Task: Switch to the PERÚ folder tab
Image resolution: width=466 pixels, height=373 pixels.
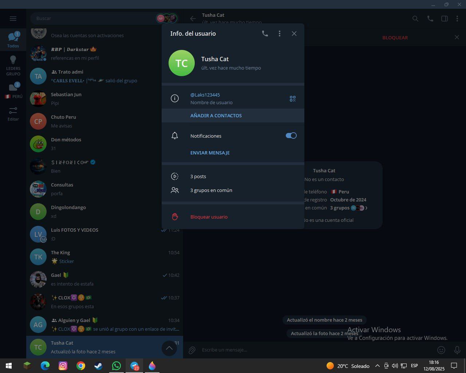Action: pos(13,91)
